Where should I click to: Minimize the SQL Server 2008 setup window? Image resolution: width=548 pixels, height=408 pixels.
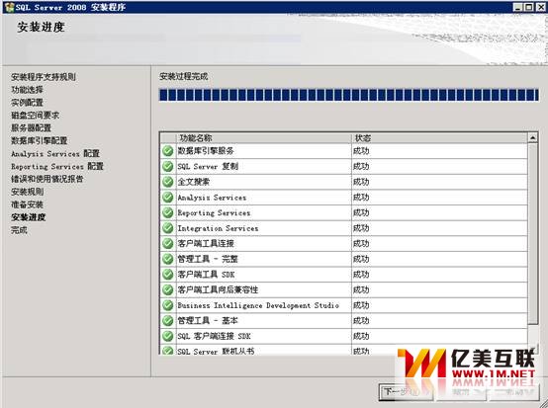(x=518, y=7)
